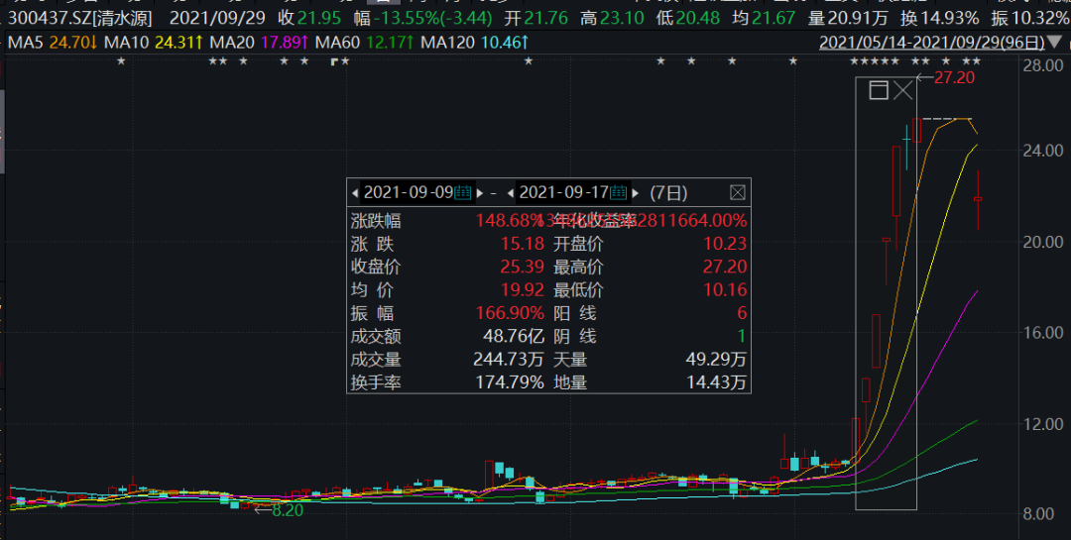
Task: Click the start date field 2021-09-09
Action: (x=408, y=192)
